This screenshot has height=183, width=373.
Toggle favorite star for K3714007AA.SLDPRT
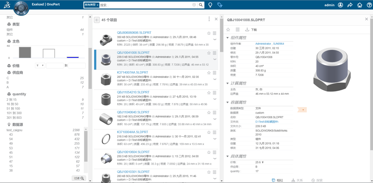pos(209,73)
